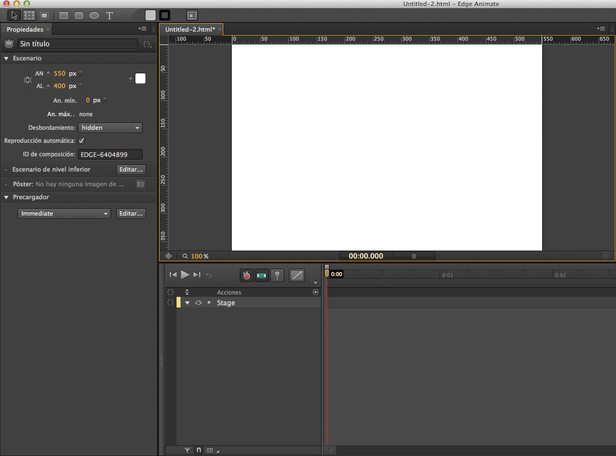Uncheck the Reproducción automática checkbox
Screen dimensions: 616x456
(81, 141)
